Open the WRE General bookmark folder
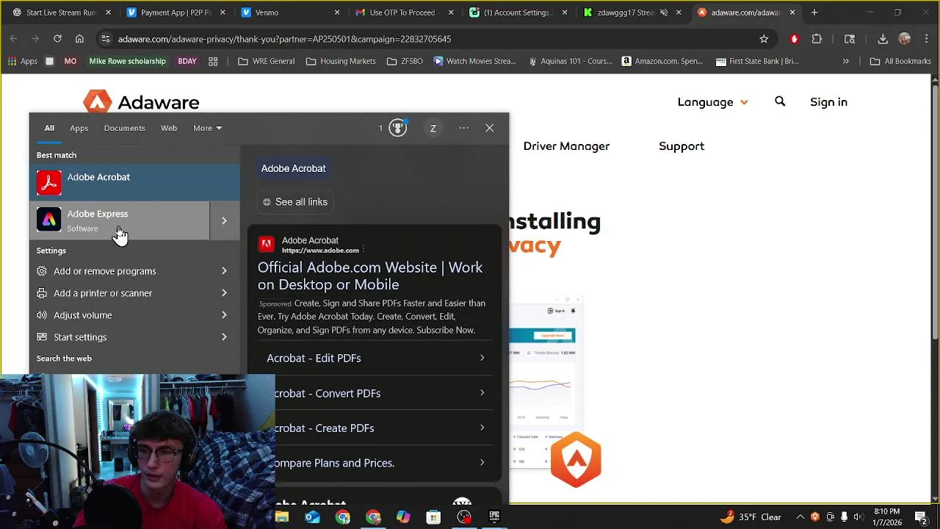Viewport: 940px width, 529px height. tap(267, 61)
